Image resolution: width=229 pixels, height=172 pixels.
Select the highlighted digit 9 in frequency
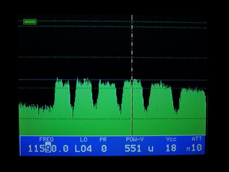[x=48, y=148]
